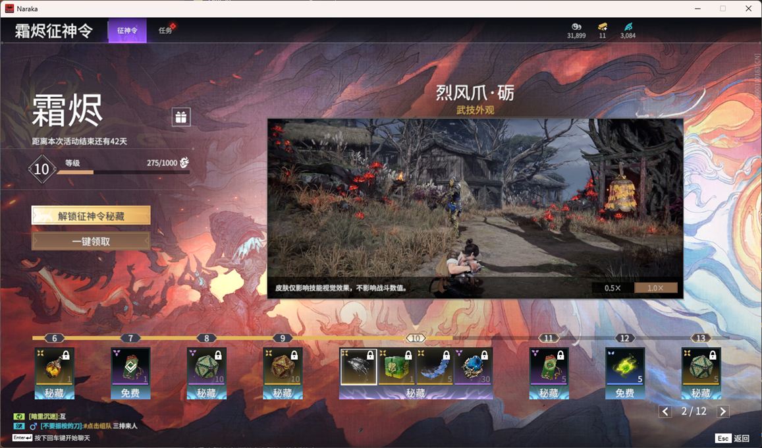Click the Naraka app icon in title bar
This screenshot has height=448, width=762.
9,9
